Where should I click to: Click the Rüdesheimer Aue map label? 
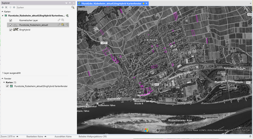[180, 120]
